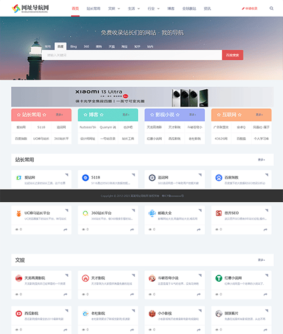Open the red 申请收录 link

[x=250, y=9]
